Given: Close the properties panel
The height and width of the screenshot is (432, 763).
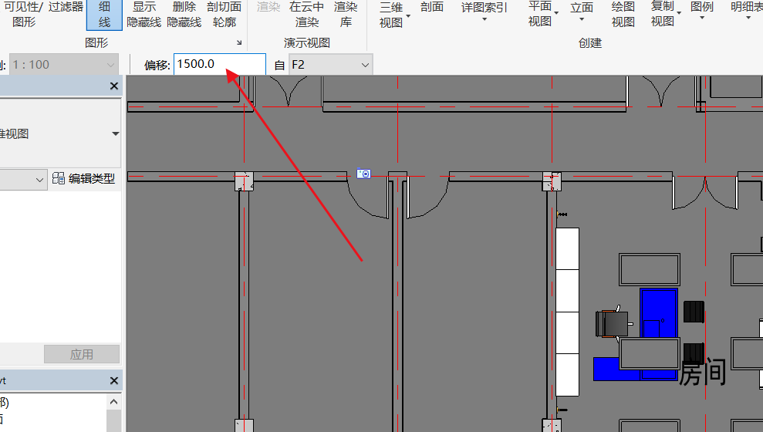Looking at the screenshot, I should 114,86.
